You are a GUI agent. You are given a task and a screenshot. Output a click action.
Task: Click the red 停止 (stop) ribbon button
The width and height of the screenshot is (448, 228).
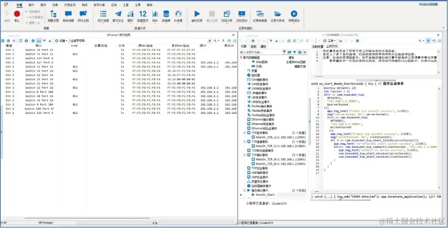[x=17, y=16]
